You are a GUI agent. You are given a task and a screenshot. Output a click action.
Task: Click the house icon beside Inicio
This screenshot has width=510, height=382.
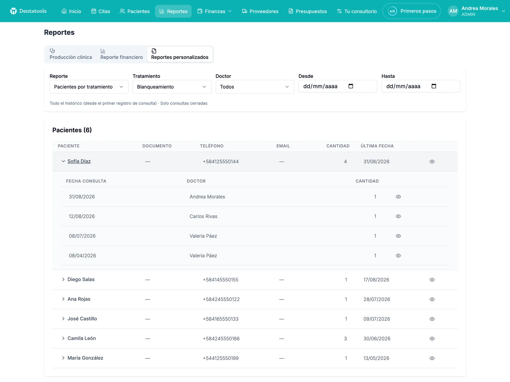pos(64,11)
